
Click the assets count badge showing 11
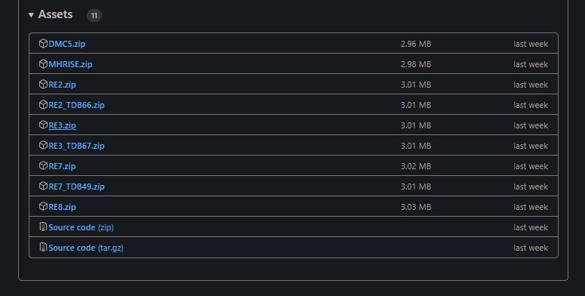(94, 15)
